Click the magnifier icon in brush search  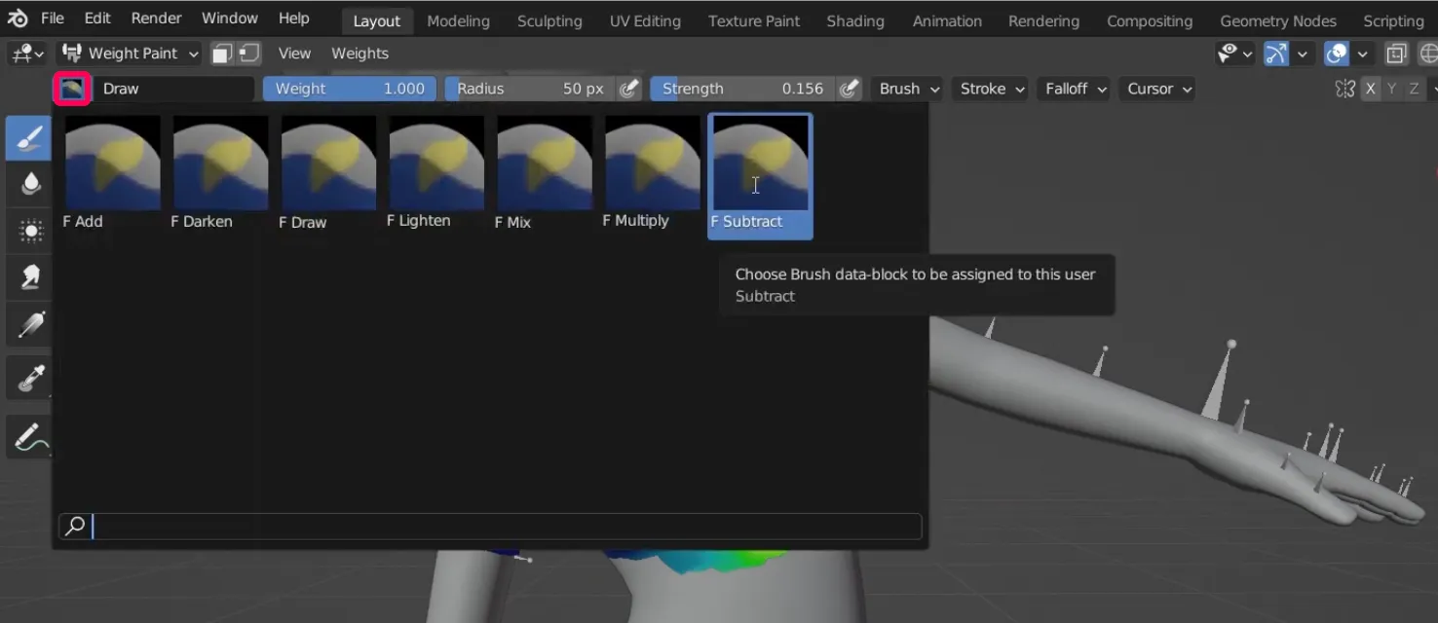click(75, 527)
